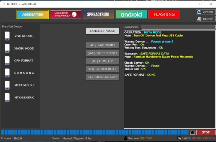Click the Computer : RAQIB status text
This screenshot has width=216, height=142.
click(x=11, y=138)
